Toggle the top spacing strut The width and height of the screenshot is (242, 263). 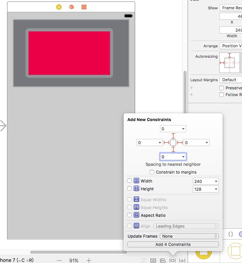[x=173, y=136]
